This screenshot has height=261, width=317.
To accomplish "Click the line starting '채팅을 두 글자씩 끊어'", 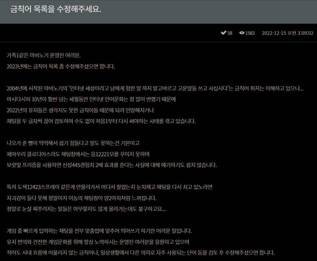I will click(x=101, y=121).
